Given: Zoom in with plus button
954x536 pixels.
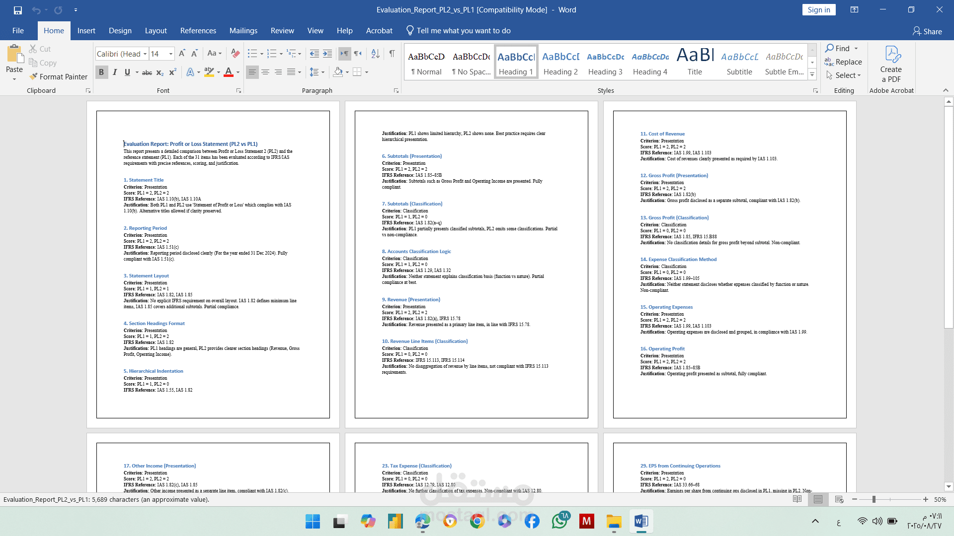Looking at the screenshot, I should click(925, 499).
